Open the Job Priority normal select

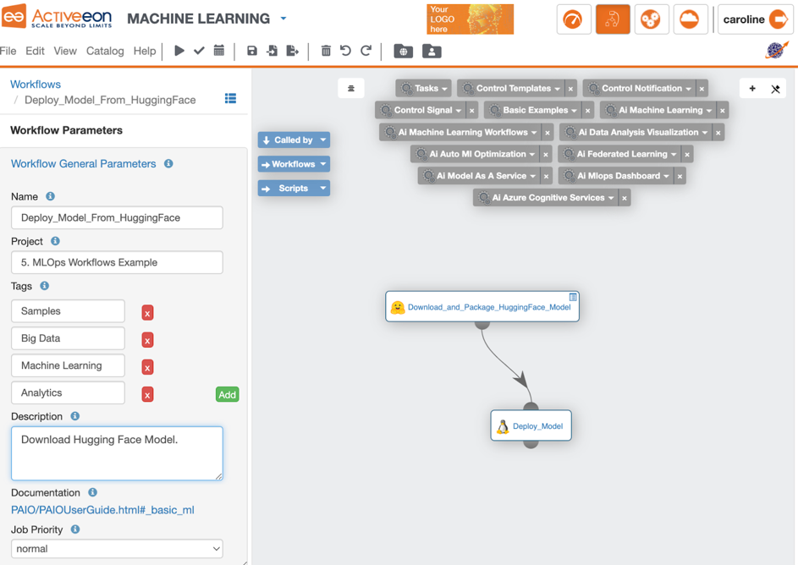tap(117, 549)
